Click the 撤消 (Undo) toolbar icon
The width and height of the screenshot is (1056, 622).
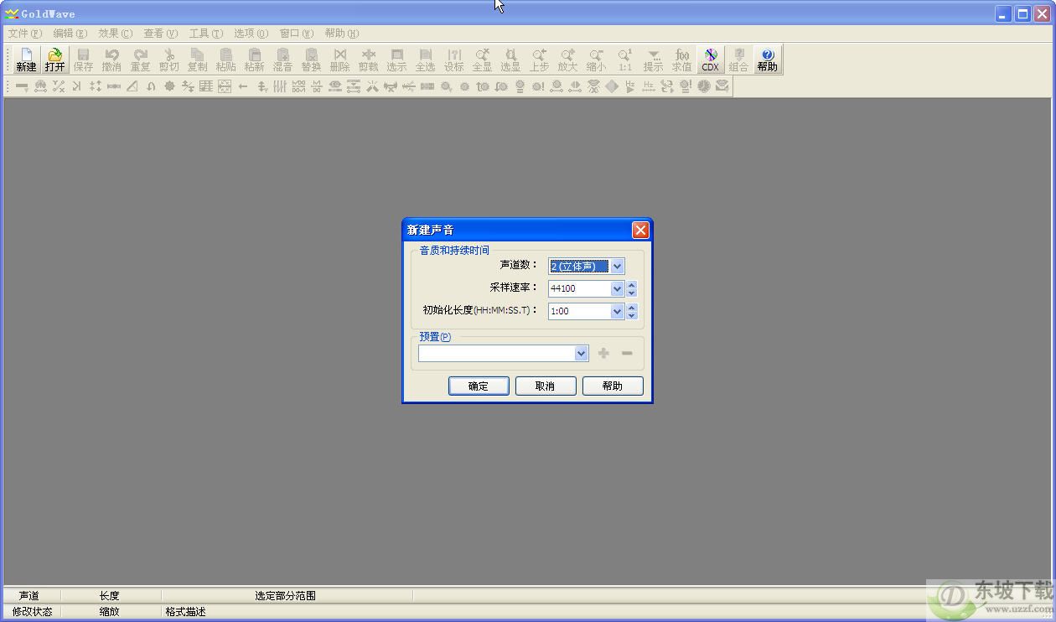pos(112,60)
